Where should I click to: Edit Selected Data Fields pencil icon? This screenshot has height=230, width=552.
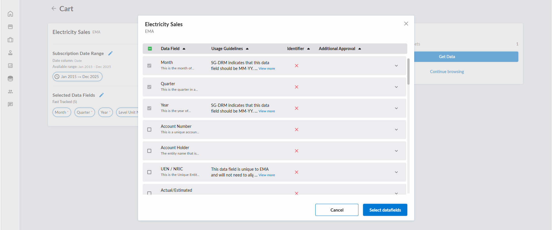click(102, 95)
